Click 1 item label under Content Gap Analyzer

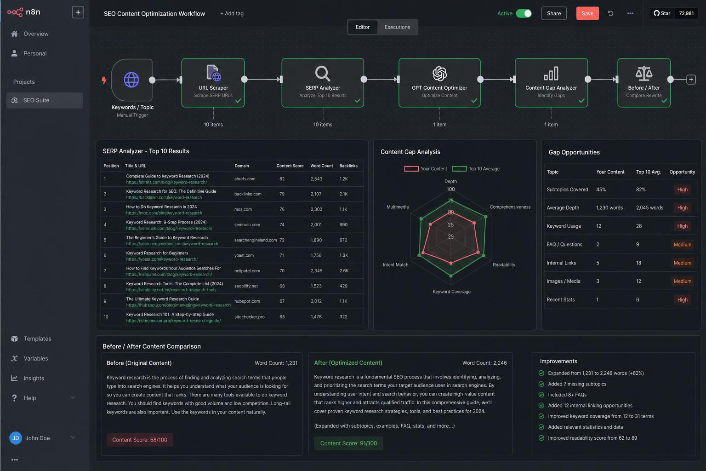[x=551, y=125]
